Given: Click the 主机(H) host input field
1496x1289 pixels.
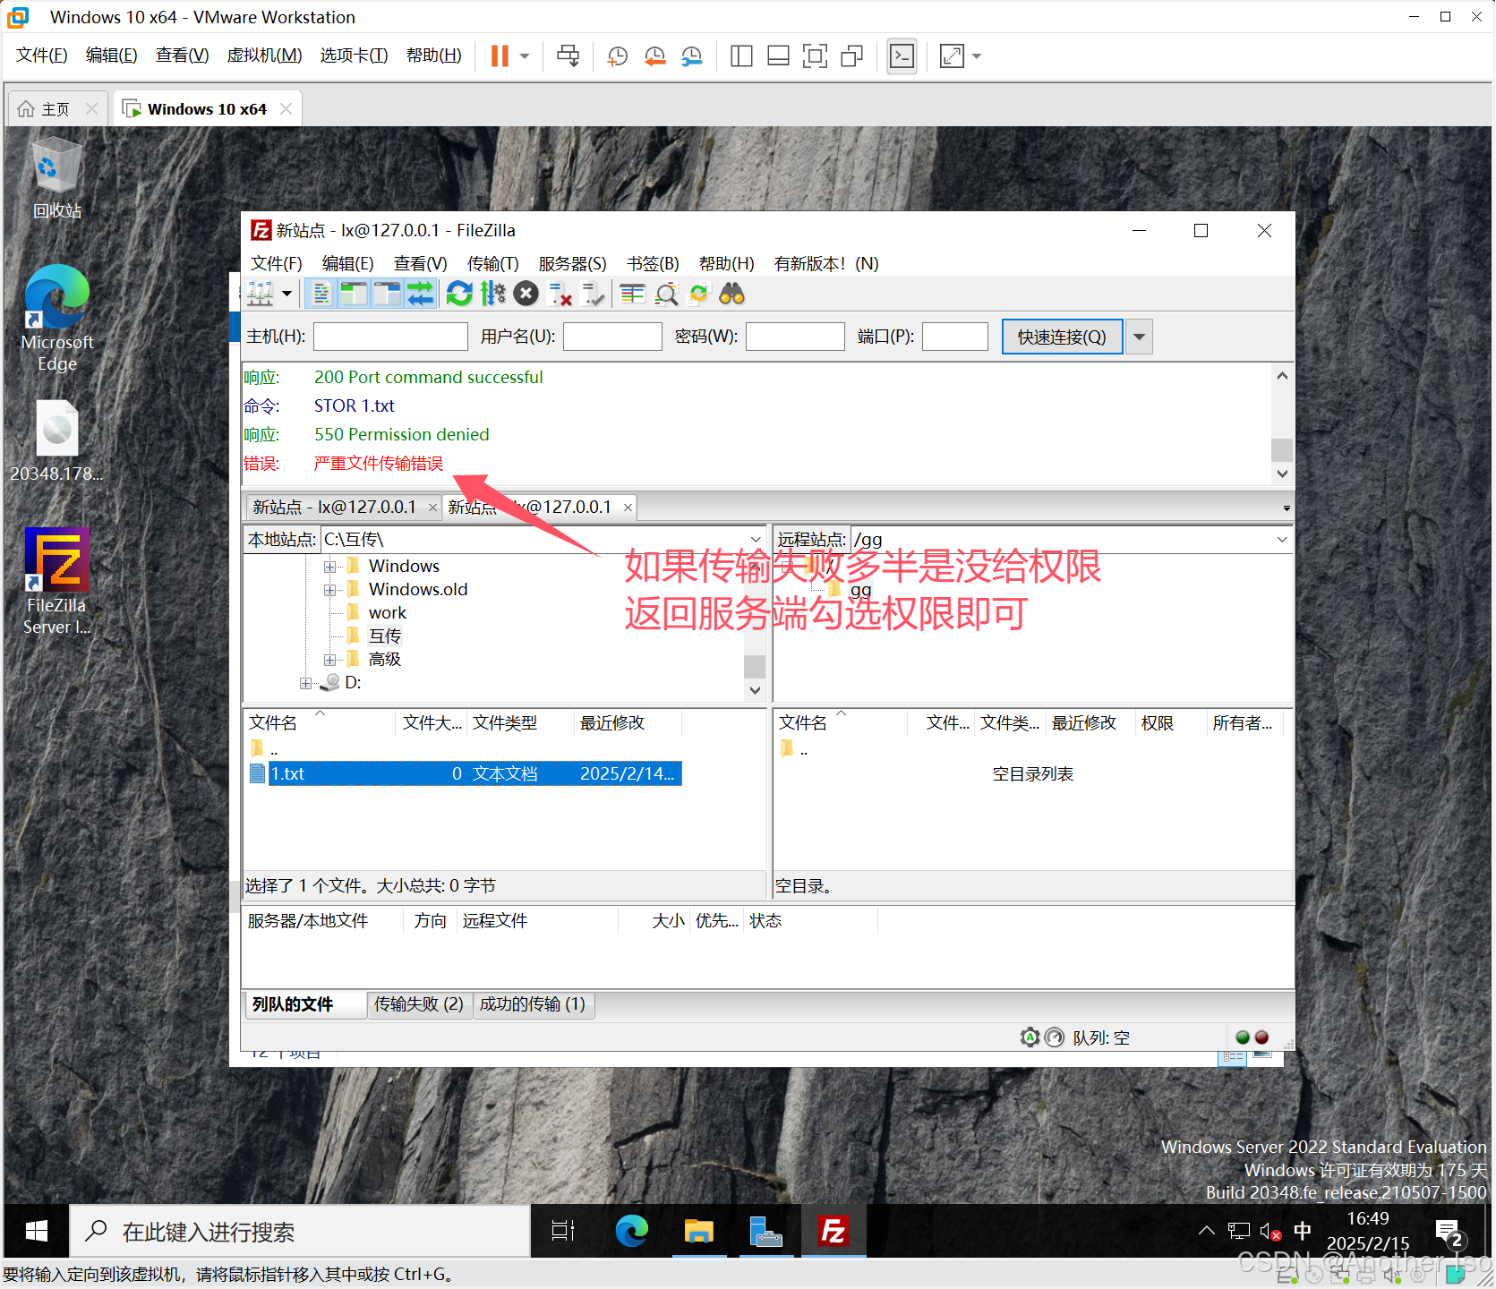Looking at the screenshot, I should (390, 337).
